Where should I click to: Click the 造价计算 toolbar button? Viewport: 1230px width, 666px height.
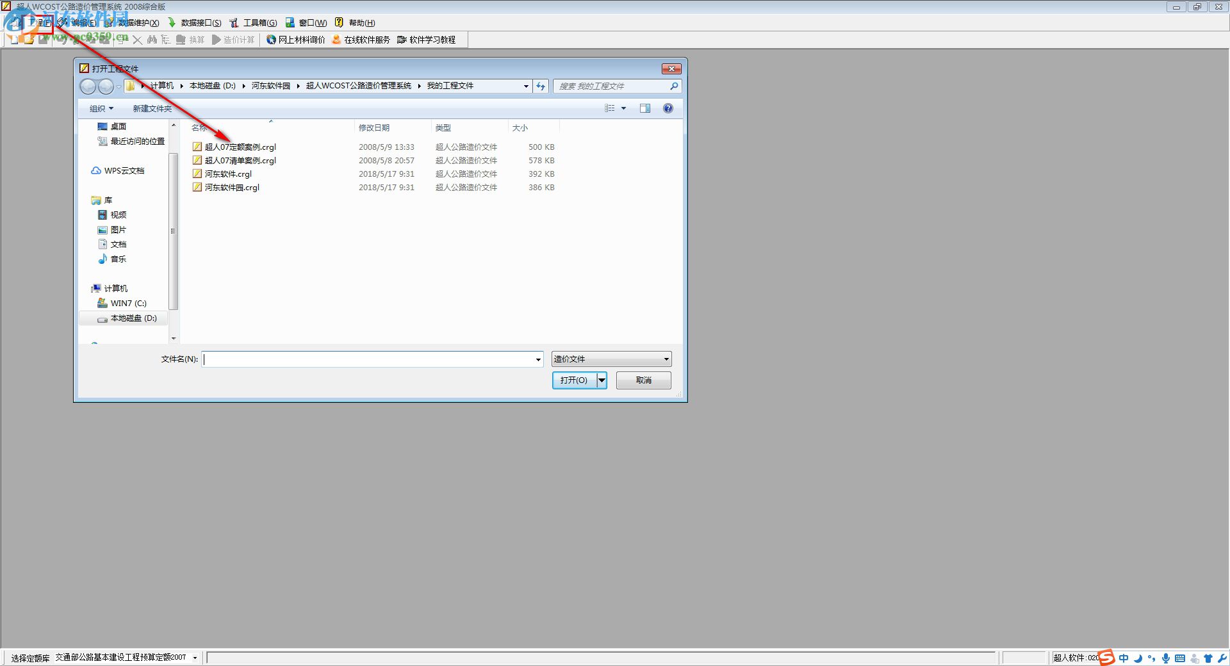[233, 40]
